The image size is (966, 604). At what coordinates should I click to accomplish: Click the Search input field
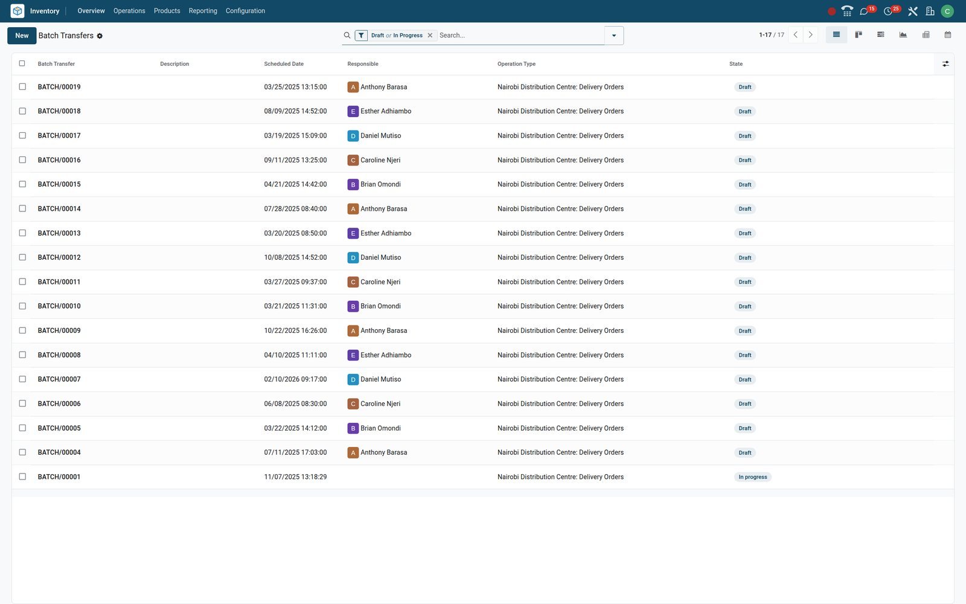tap(520, 36)
